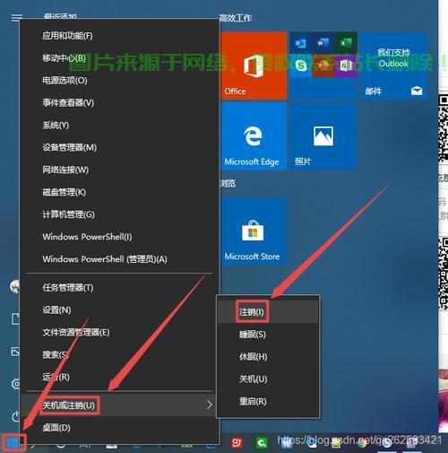Open Excel icon in Office apps tile
The height and width of the screenshot is (453, 448).
pyautogui.click(x=347, y=43)
